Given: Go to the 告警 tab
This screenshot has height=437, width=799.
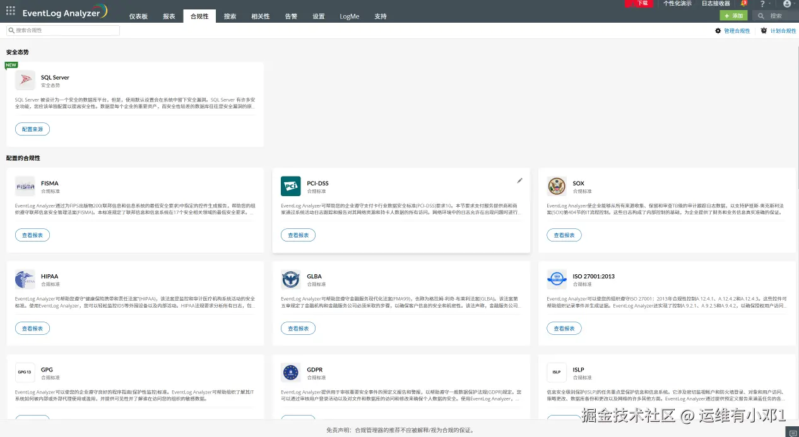Looking at the screenshot, I should tap(291, 16).
